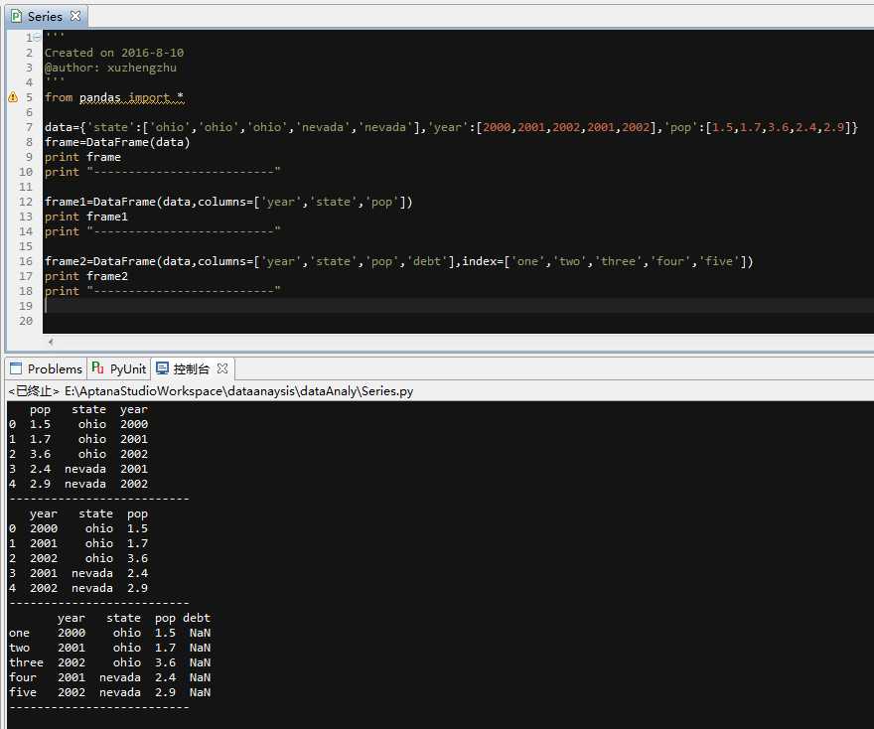Screen dimensions: 874x729
Task: Click line number 12 in the gutter
Action: point(26,202)
